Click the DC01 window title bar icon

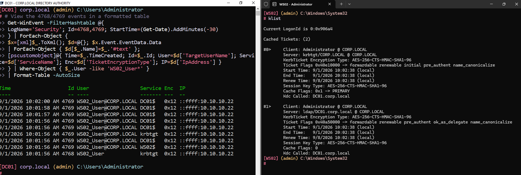coord(2,3)
